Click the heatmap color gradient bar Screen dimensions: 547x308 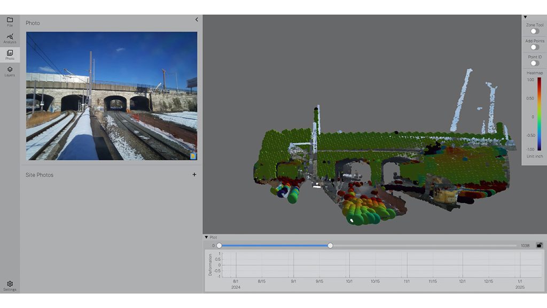pos(539,114)
